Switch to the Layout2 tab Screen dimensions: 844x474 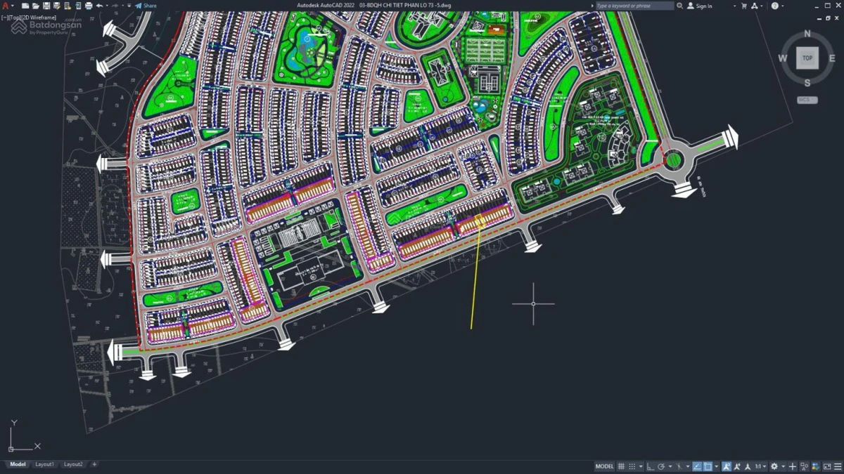(73, 464)
